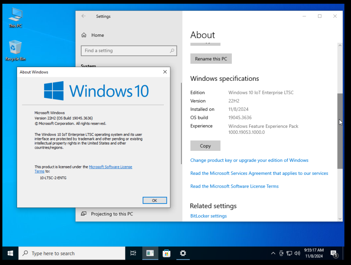Close the About Windows dialog
The image size is (351, 265).
click(x=165, y=72)
